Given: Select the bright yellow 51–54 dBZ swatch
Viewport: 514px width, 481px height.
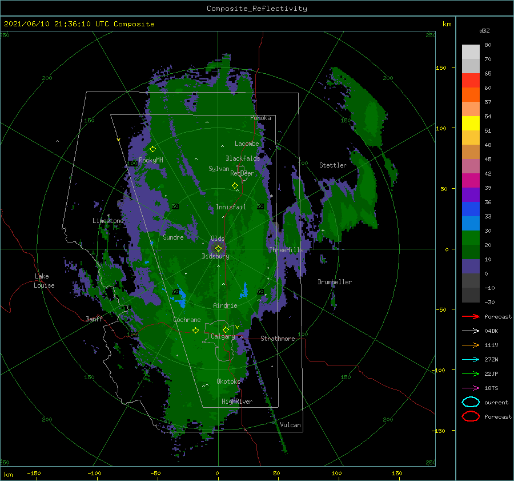Looking at the screenshot, I should tap(471, 124).
